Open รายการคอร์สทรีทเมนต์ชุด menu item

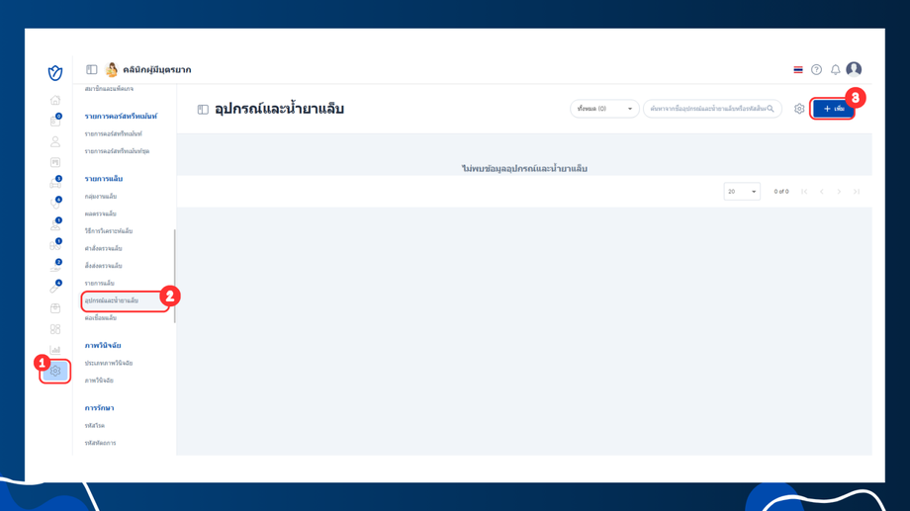pos(117,151)
